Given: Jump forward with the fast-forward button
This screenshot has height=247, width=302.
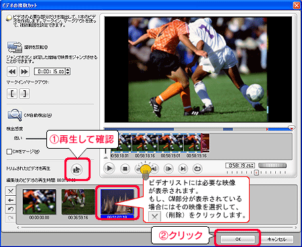Looking at the screenshot, I should point(24,71).
